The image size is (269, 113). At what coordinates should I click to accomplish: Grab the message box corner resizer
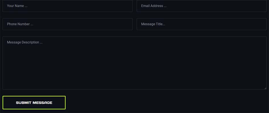pyautogui.click(x=265, y=88)
